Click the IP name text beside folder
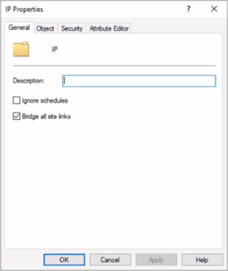This screenshot has height=271, width=228. pyautogui.click(x=55, y=49)
